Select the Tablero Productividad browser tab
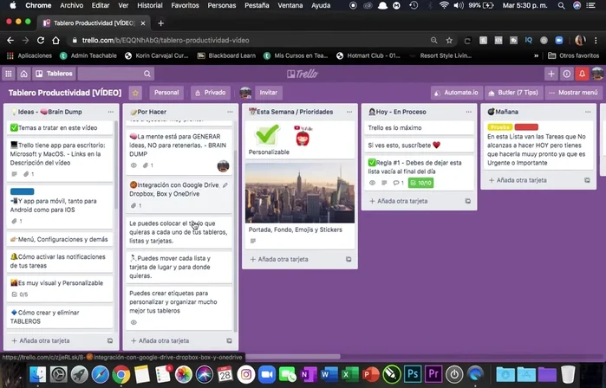The height and width of the screenshot is (388, 606). [x=94, y=23]
